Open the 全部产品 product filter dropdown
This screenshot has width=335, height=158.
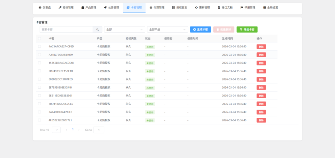pos(167,29)
